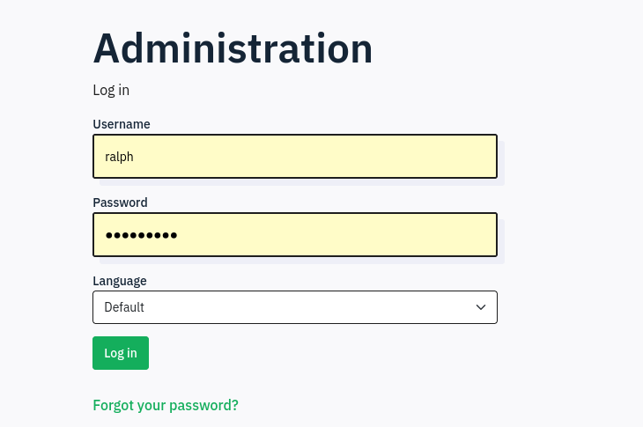Open the Language dropdown
643x427 pixels.
point(294,307)
